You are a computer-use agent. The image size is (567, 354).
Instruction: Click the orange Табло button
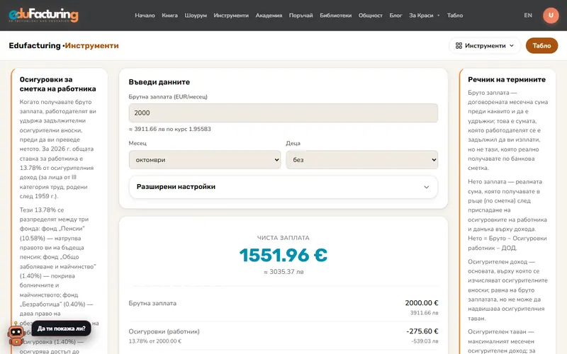pos(541,45)
